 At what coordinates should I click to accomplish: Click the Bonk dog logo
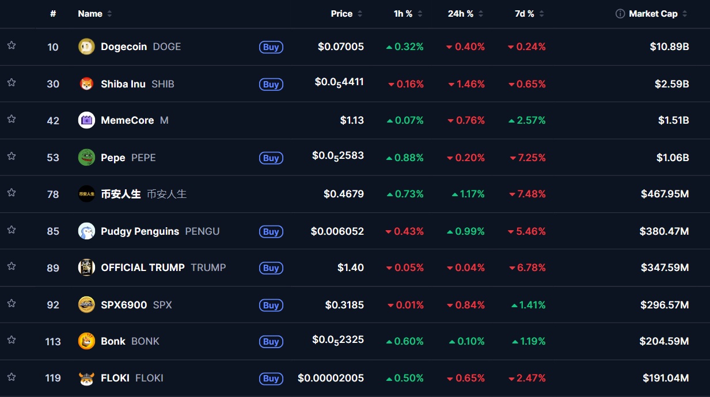click(x=86, y=341)
